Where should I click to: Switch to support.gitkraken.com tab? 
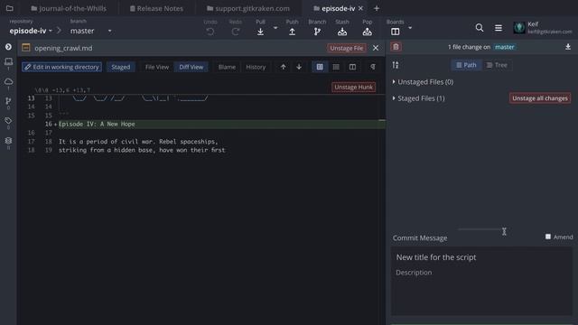248,8
